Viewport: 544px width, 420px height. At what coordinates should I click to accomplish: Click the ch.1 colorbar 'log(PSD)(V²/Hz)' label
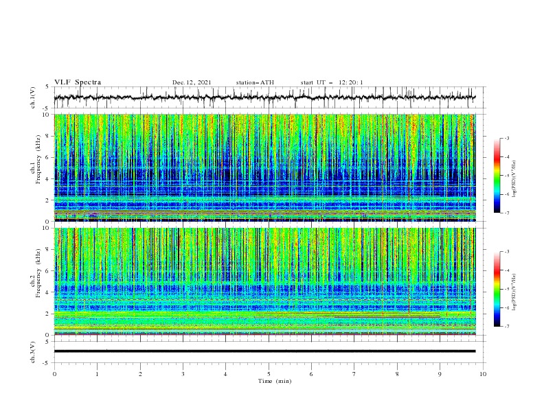514,179
